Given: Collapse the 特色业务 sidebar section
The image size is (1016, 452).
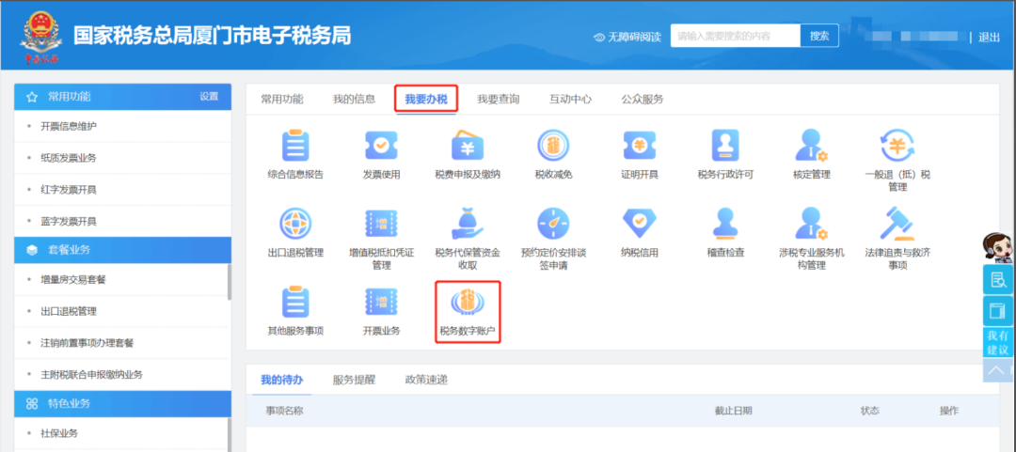Looking at the screenshot, I should tap(122, 403).
